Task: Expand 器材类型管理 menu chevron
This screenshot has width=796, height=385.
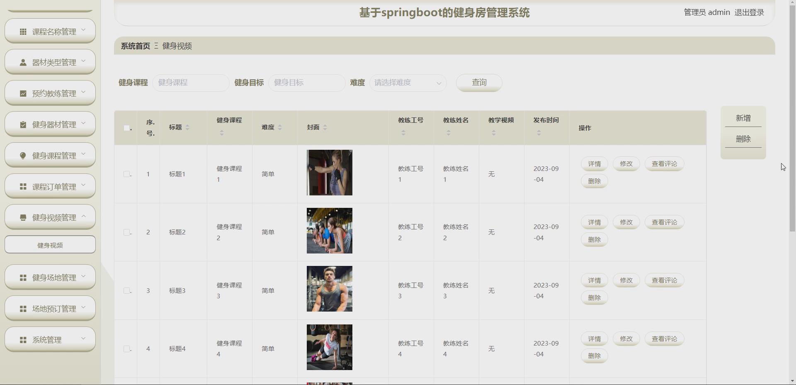Action: tap(83, 61)
